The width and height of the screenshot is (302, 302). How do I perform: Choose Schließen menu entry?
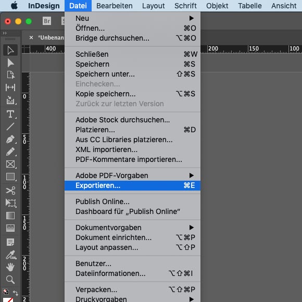pos(132,54)
